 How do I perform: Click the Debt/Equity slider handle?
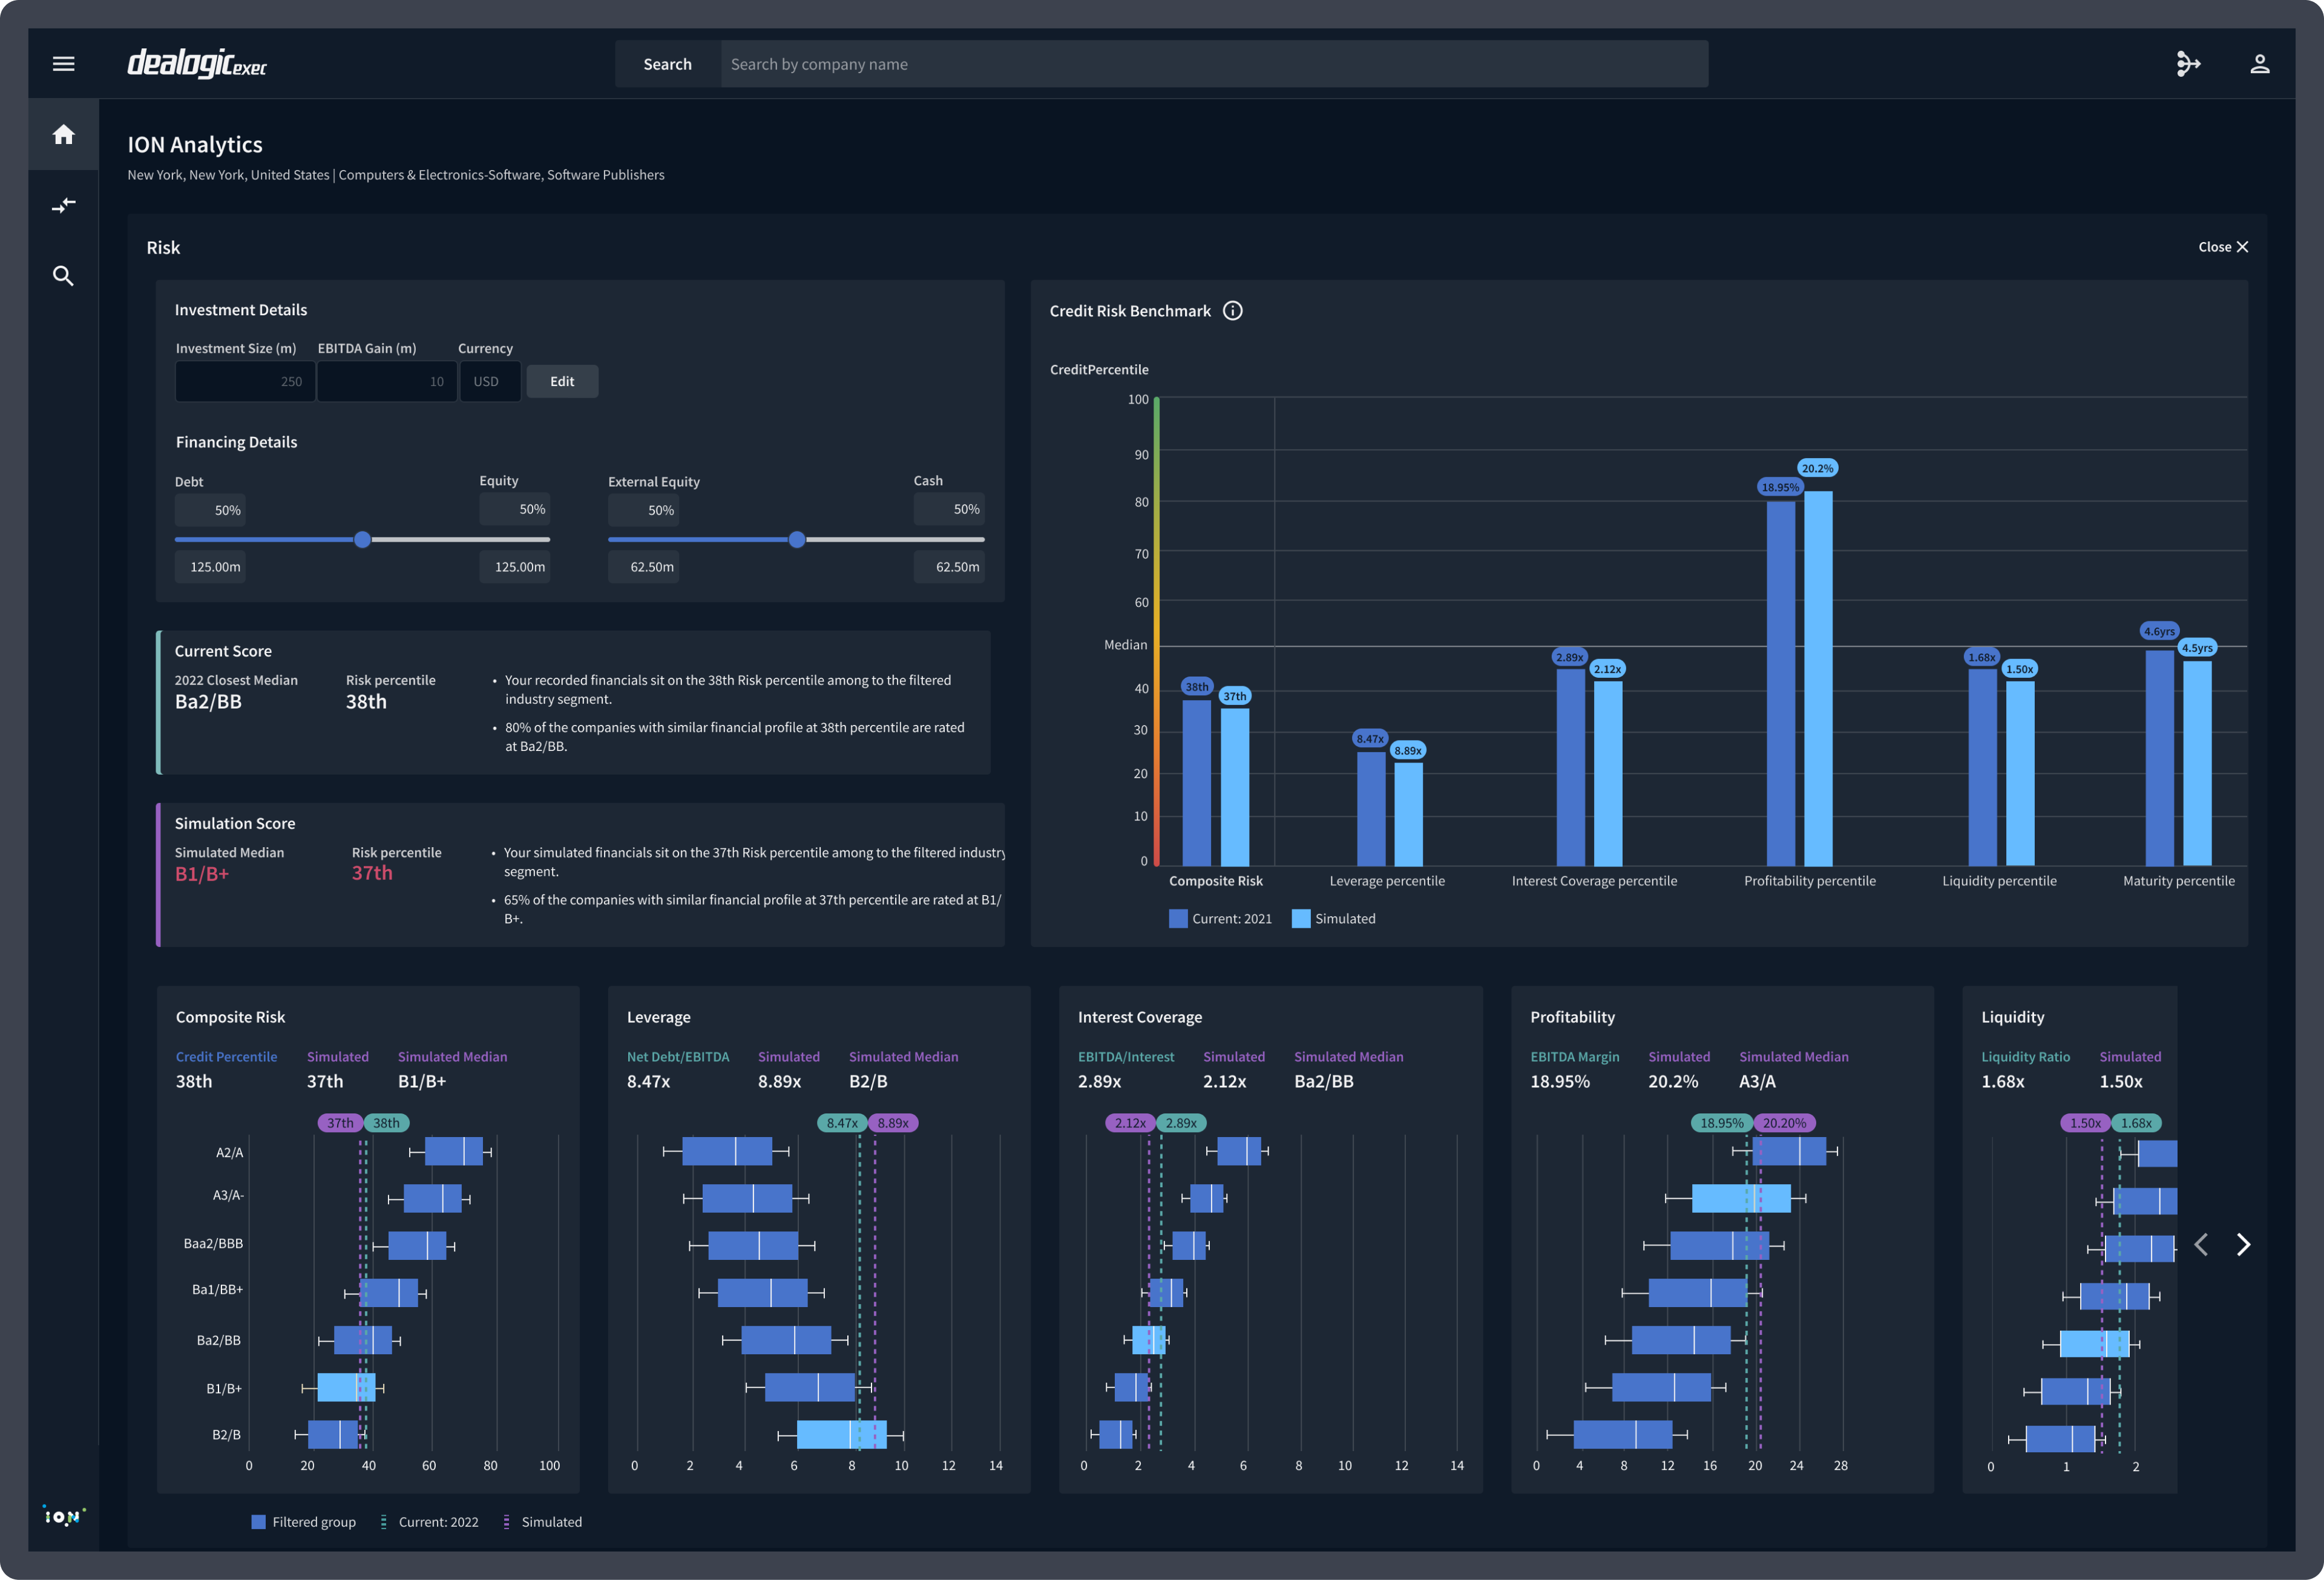pyautogui.click(x=363, y=540)
